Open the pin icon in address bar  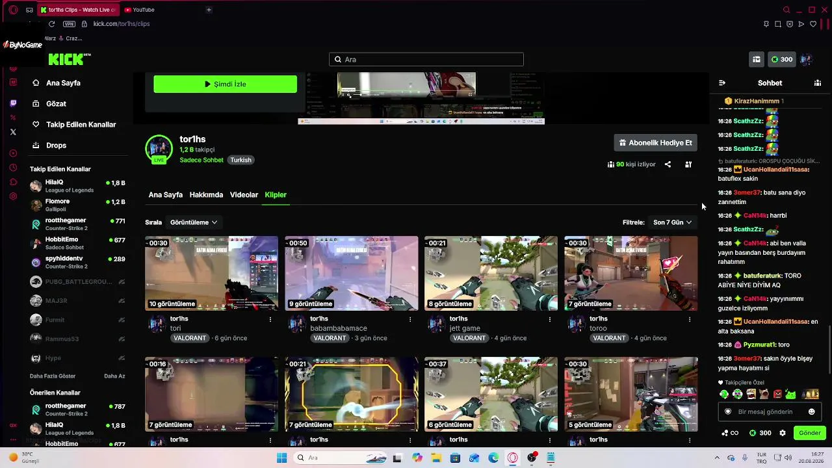(x=766, y=24)
